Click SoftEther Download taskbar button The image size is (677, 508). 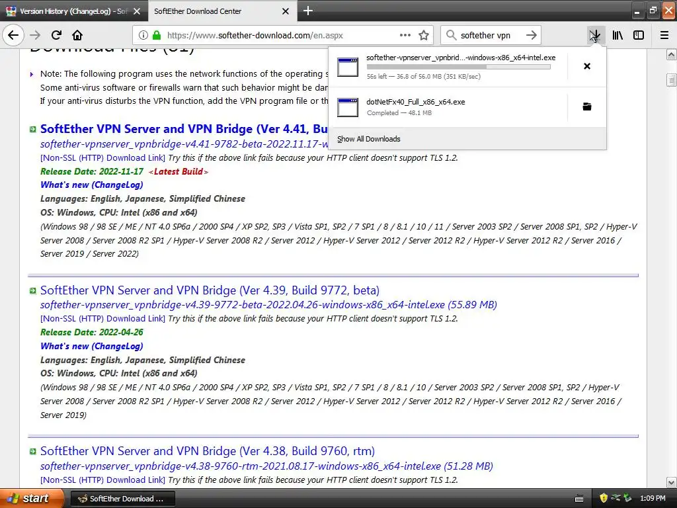[122, 499]
